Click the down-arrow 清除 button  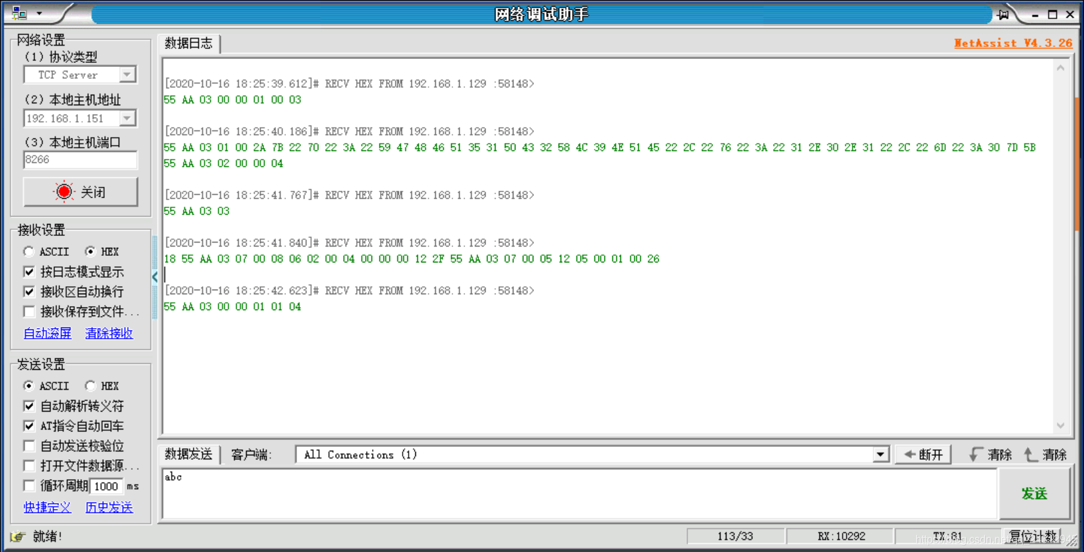tap(990, 455)
